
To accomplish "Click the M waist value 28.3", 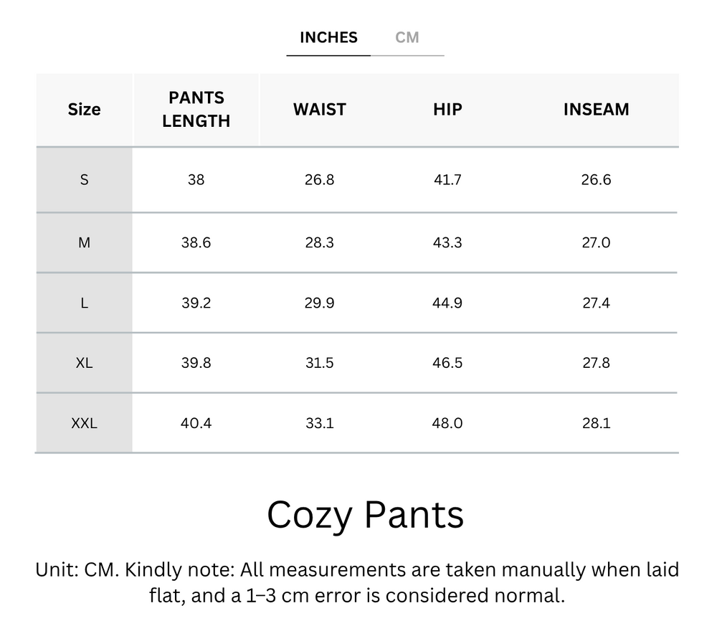I will pyautogui.click(x=319, y=243).
